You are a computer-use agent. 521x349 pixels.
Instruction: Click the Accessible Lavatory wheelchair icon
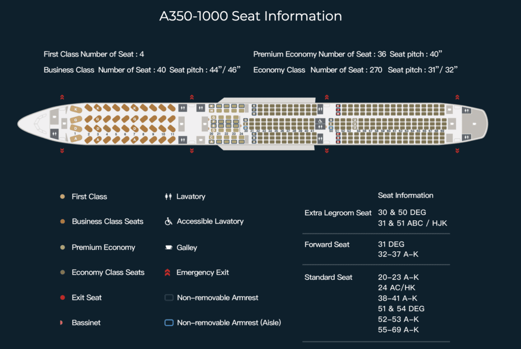(x=168, y=221)
